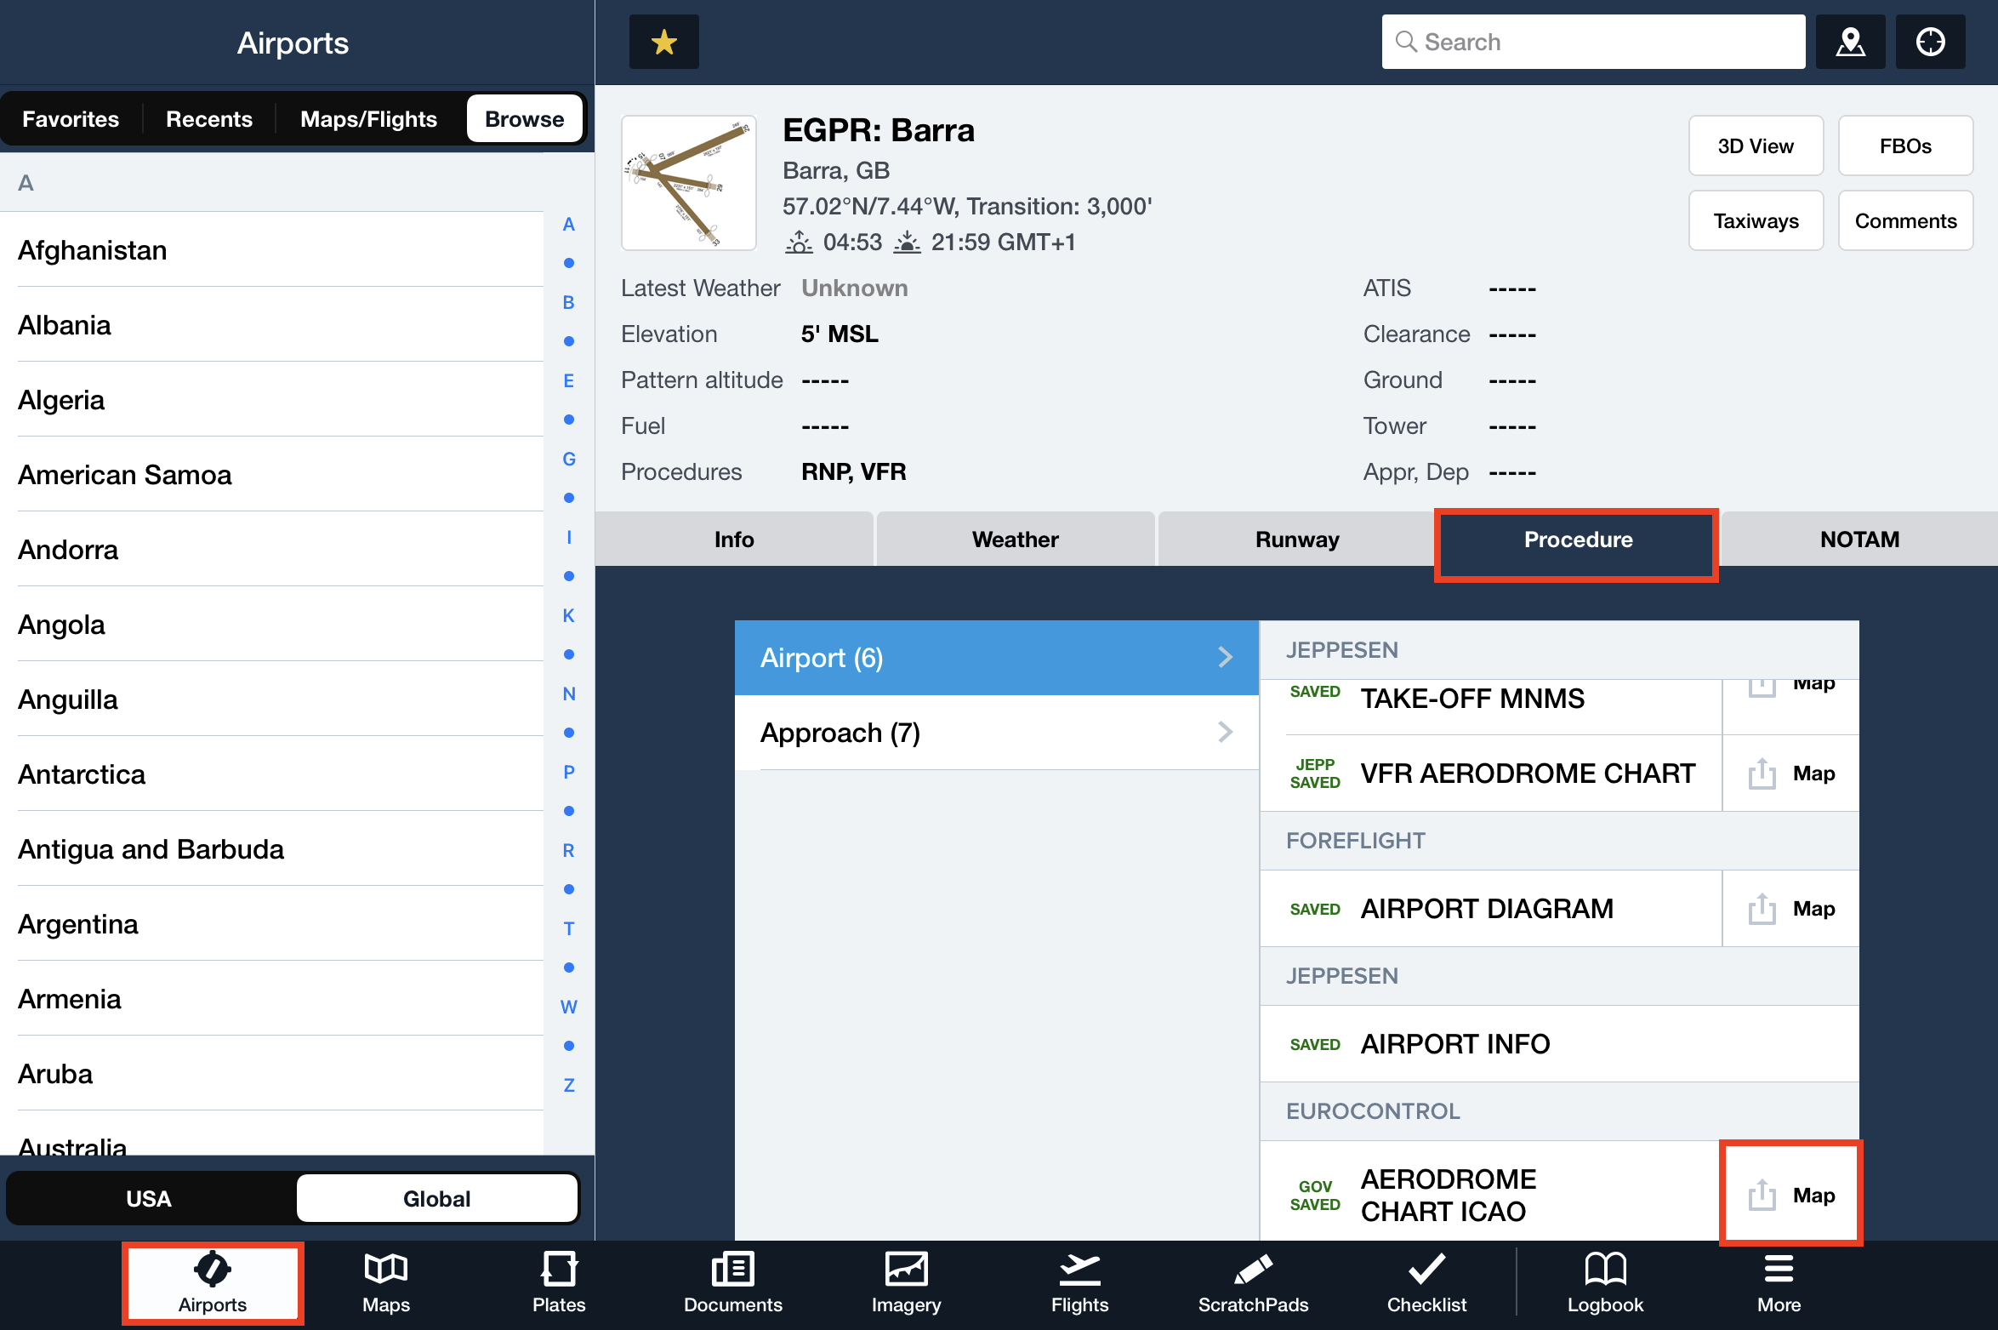This screenshot has height=1330, width=1998.
Task: Share the AERODROME CHART ICAO plate
Action: (1762, 1195)
